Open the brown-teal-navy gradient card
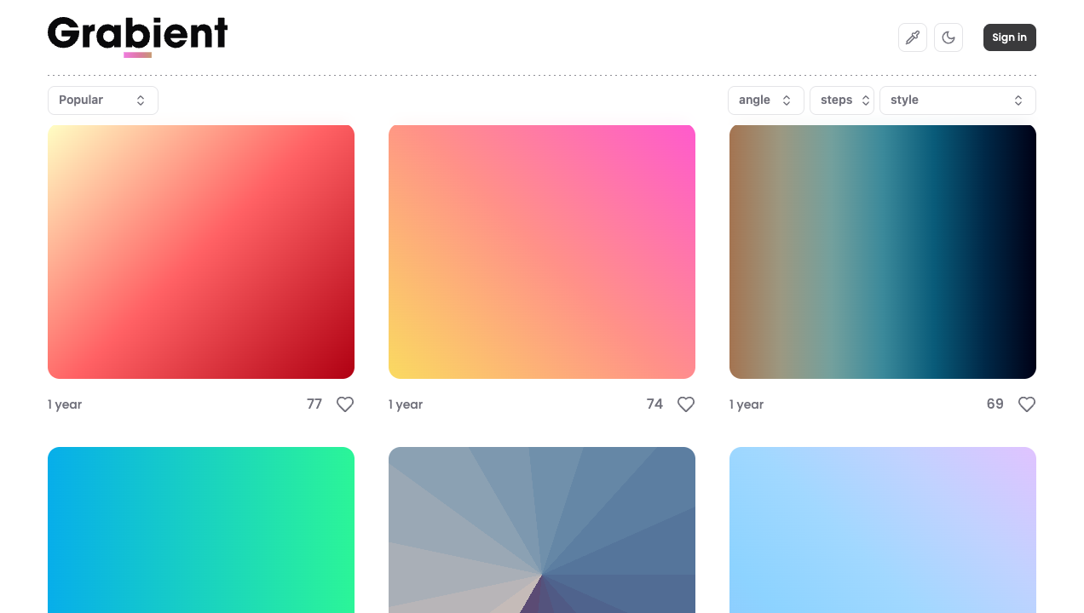 point(883,252)
